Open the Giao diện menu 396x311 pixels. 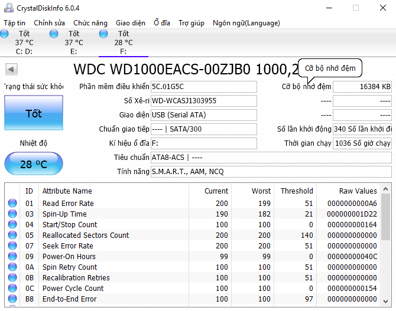point(130,23)
